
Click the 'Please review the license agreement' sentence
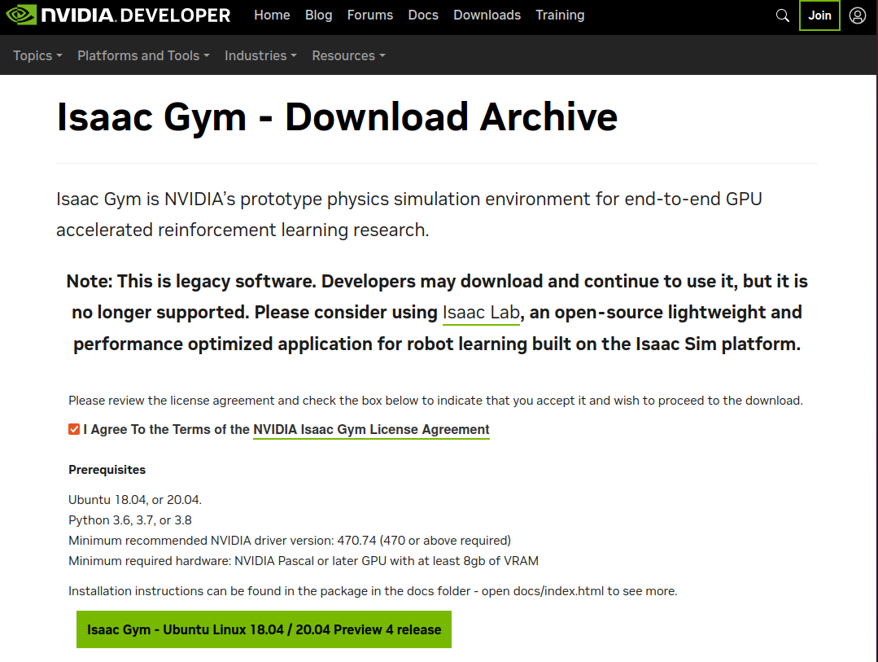[435, 401]
